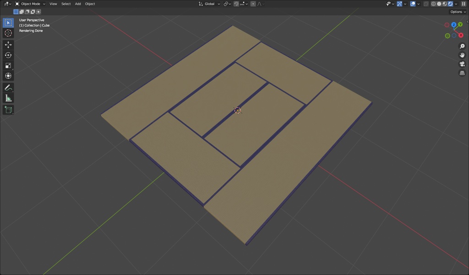
Task: Open object types visibility dropdown
Action: (x=390, y=4)
